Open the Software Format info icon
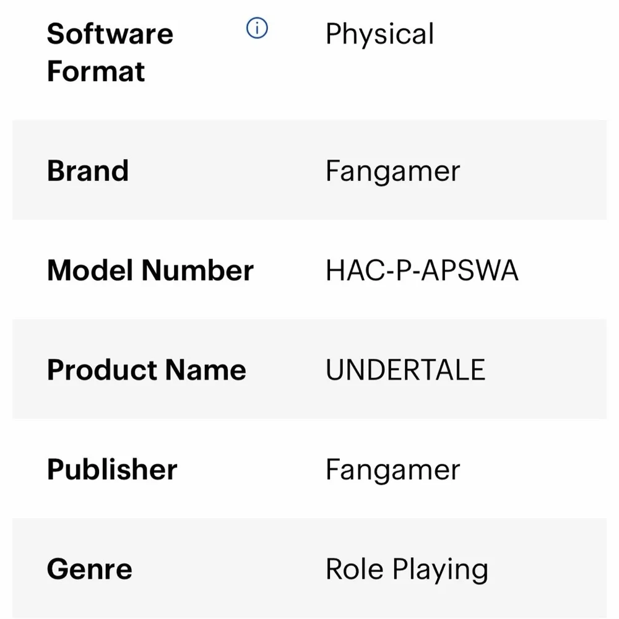This screenshot has height=619, width=619. pyautogui.click(x=257, y=28)
